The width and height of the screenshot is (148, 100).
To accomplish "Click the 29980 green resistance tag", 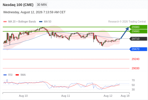I will coord(138,27).
